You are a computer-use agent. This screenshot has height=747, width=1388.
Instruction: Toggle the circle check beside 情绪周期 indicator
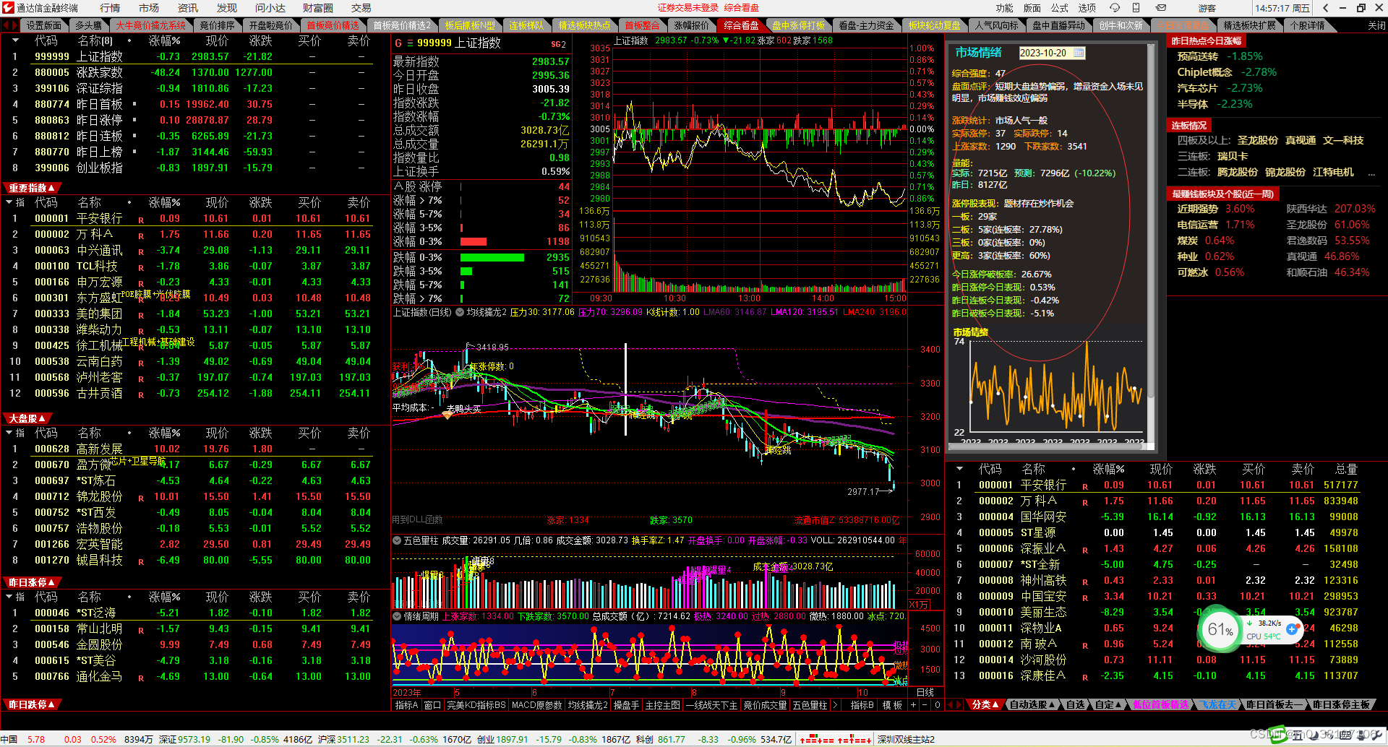coord(397,616)
